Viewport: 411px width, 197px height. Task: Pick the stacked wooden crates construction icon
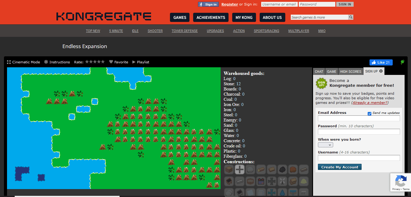[x=293, y=181]
